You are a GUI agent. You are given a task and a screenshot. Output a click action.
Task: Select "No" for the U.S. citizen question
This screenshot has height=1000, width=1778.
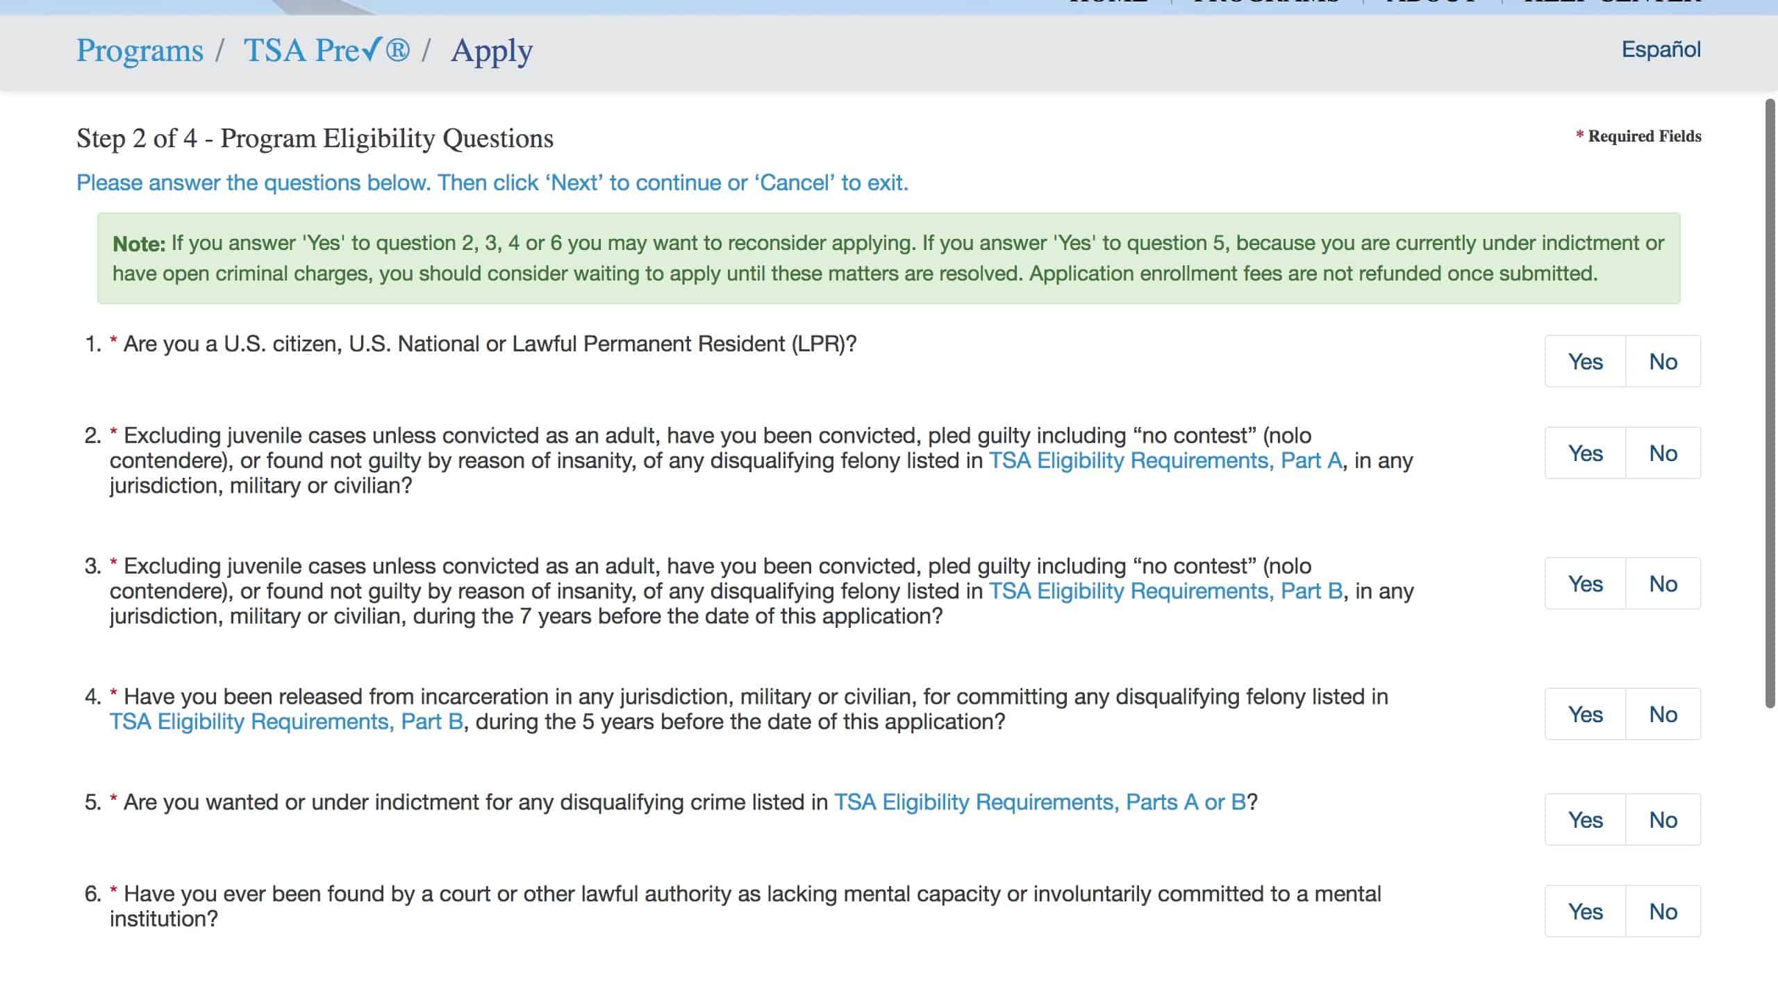point(1663,361)
